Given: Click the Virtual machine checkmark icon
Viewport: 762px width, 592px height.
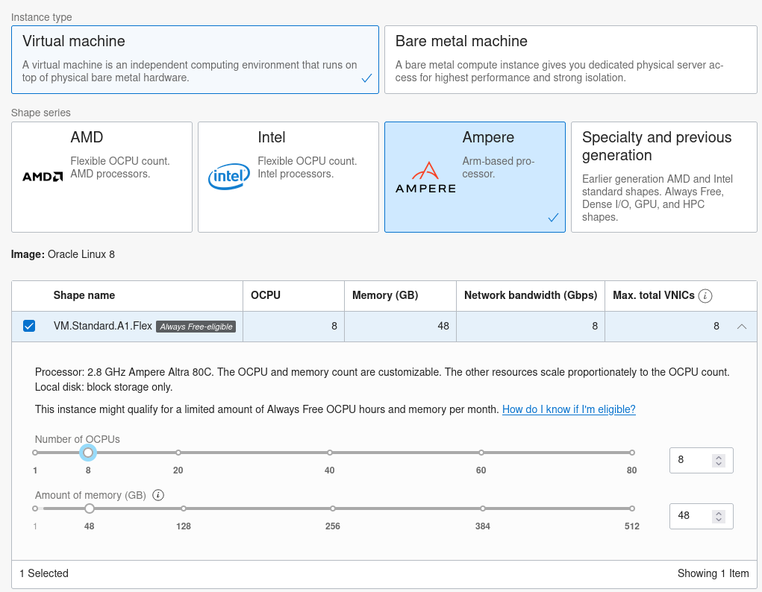Looking at the screenshot, I should pyautogui.click(x=366, y=78).
